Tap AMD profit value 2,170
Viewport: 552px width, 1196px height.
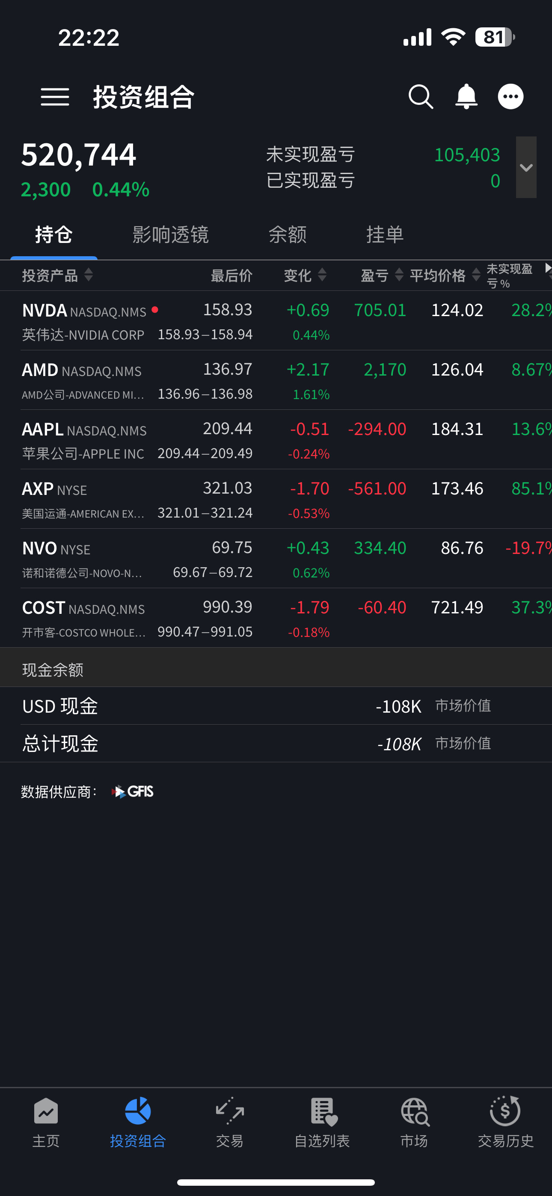[385, 370]
